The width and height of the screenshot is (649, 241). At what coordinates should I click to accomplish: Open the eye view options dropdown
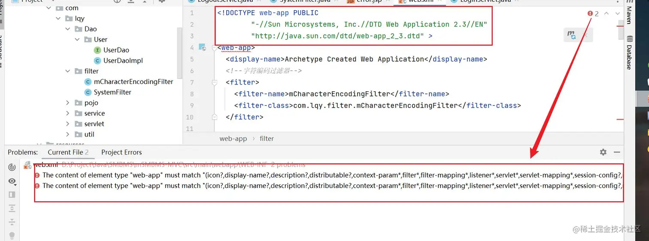(12, 181)
